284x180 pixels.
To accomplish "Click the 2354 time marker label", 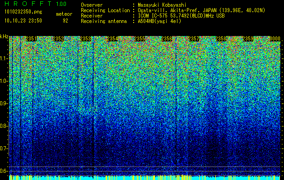I will tap(112, 39).
